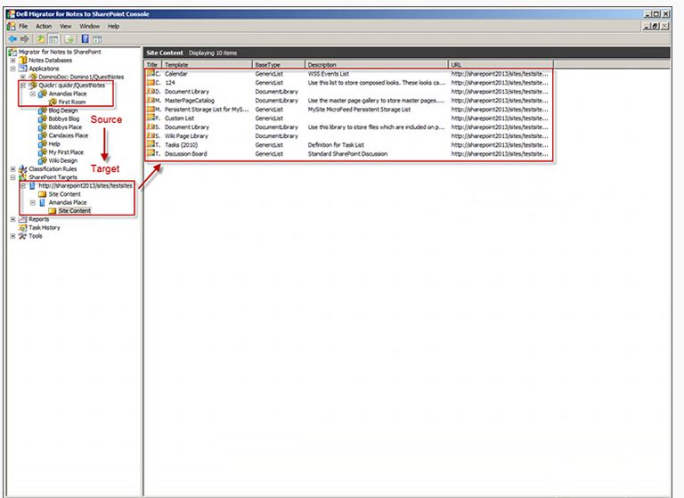
Task: Click the Candaces Place icon
Action: (43, 135)
